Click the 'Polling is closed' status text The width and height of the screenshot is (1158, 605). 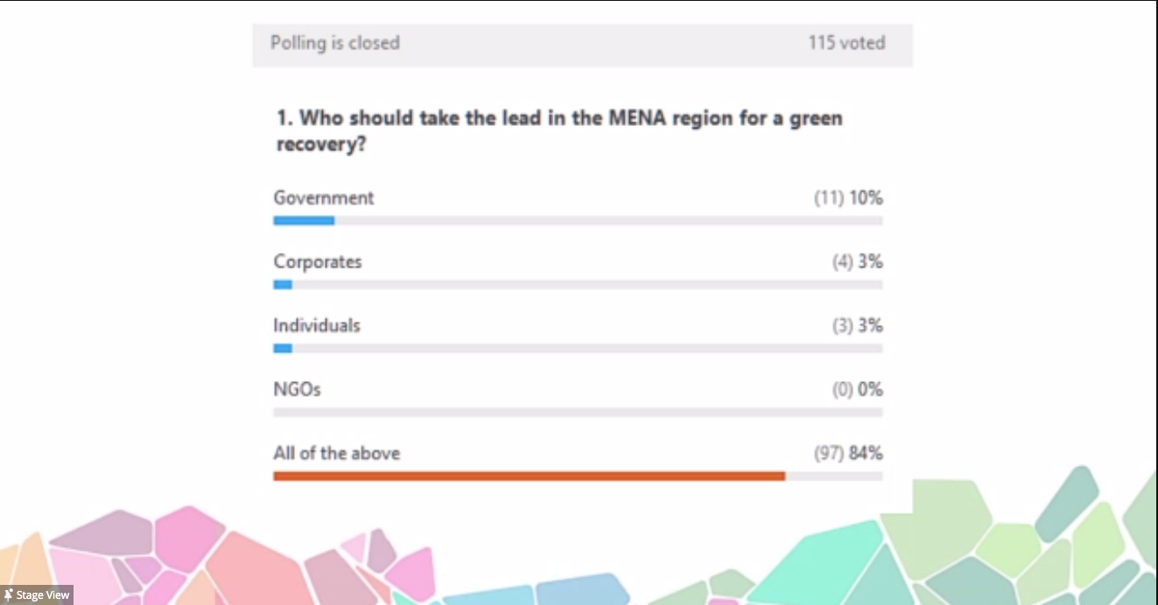[x=334, y=43]
